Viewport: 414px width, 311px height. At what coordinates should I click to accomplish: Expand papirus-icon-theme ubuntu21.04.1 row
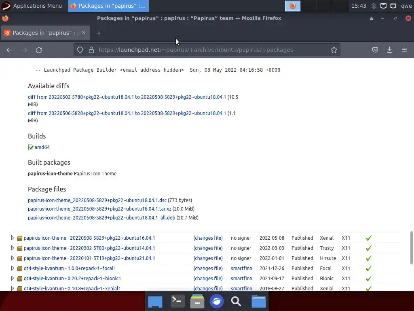[13, 258]
